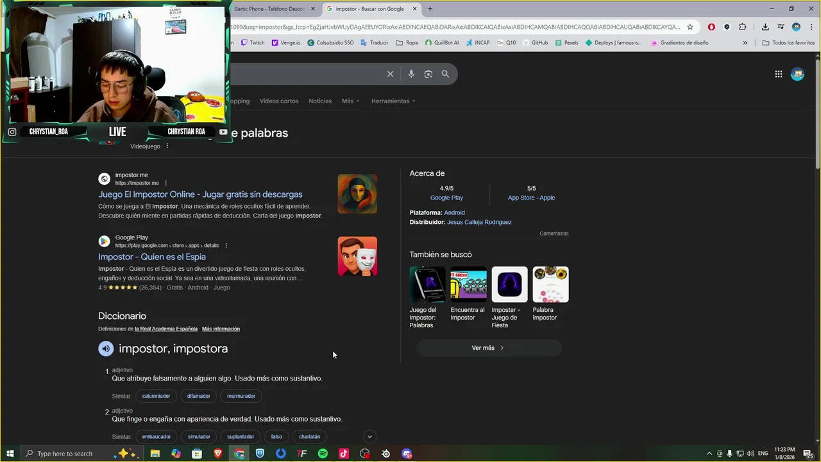Open options for Google Play result

pos(226,245)
